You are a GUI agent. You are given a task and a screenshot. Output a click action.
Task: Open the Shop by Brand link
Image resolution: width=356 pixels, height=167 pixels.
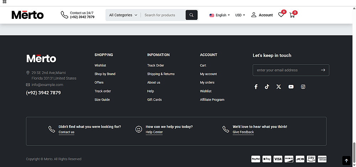point(105,74)
